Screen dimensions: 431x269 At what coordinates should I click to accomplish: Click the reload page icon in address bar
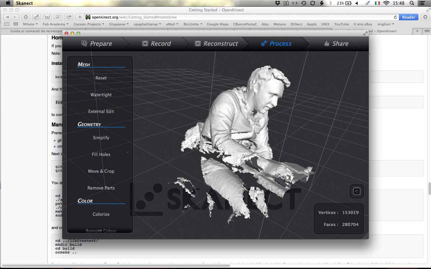[x=395, y=17]
